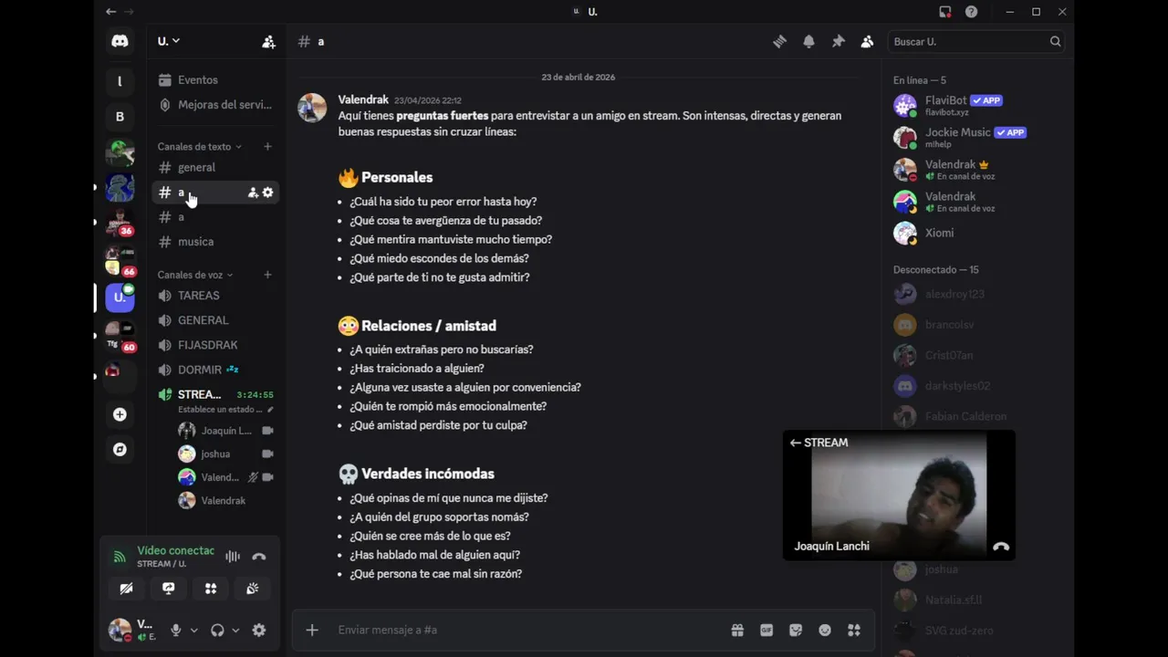Switch to #musica channel
Screen dimensions: 1168x657
point(215,242)
